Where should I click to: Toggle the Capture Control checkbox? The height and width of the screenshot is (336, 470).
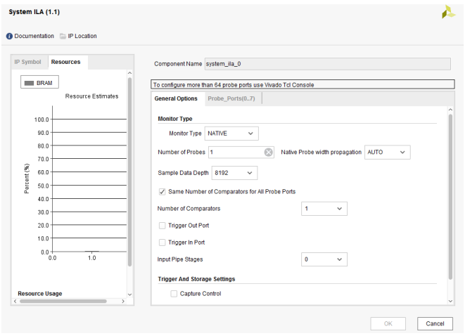(x=174, y=294)
